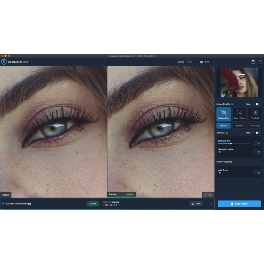Uncheck the luiscara-amber-before.jpg checkbox
The width and height of the screenshot is (264, 264).
point(3,204)
